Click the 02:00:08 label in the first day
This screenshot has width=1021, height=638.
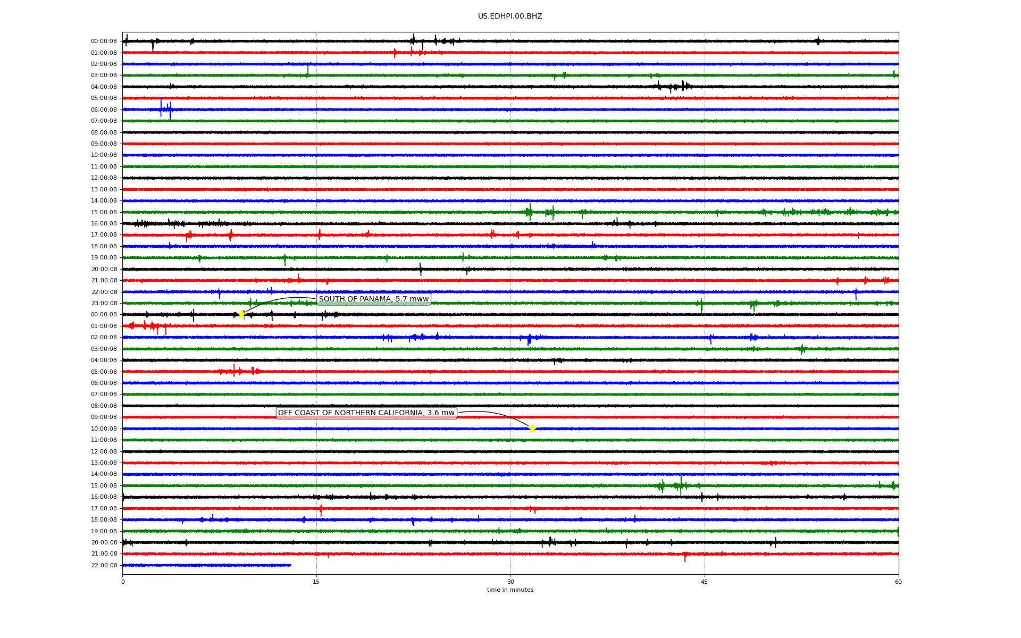coord(104,64)
